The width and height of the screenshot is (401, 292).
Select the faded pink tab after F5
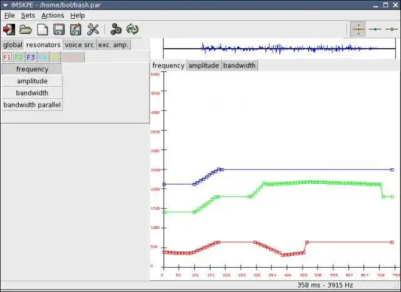point(73,57)
